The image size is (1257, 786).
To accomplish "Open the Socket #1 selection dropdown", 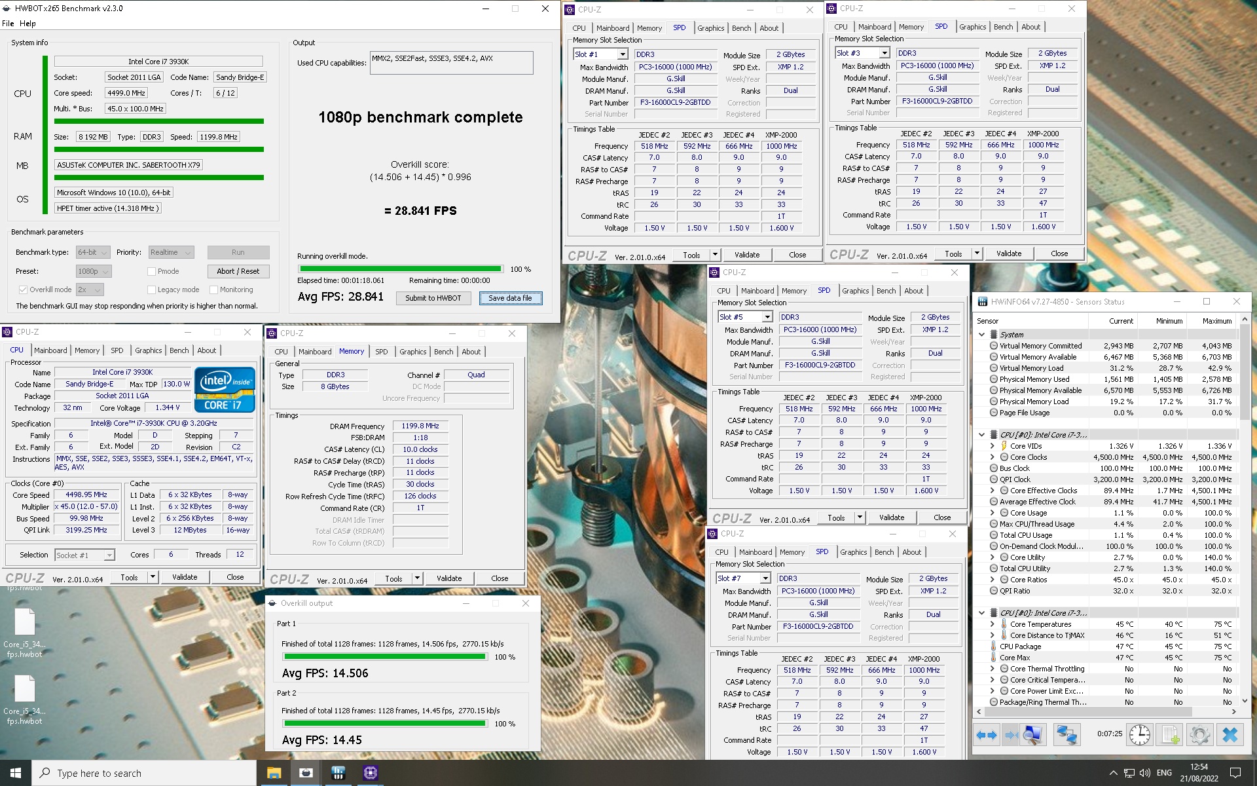I will 85,555.
